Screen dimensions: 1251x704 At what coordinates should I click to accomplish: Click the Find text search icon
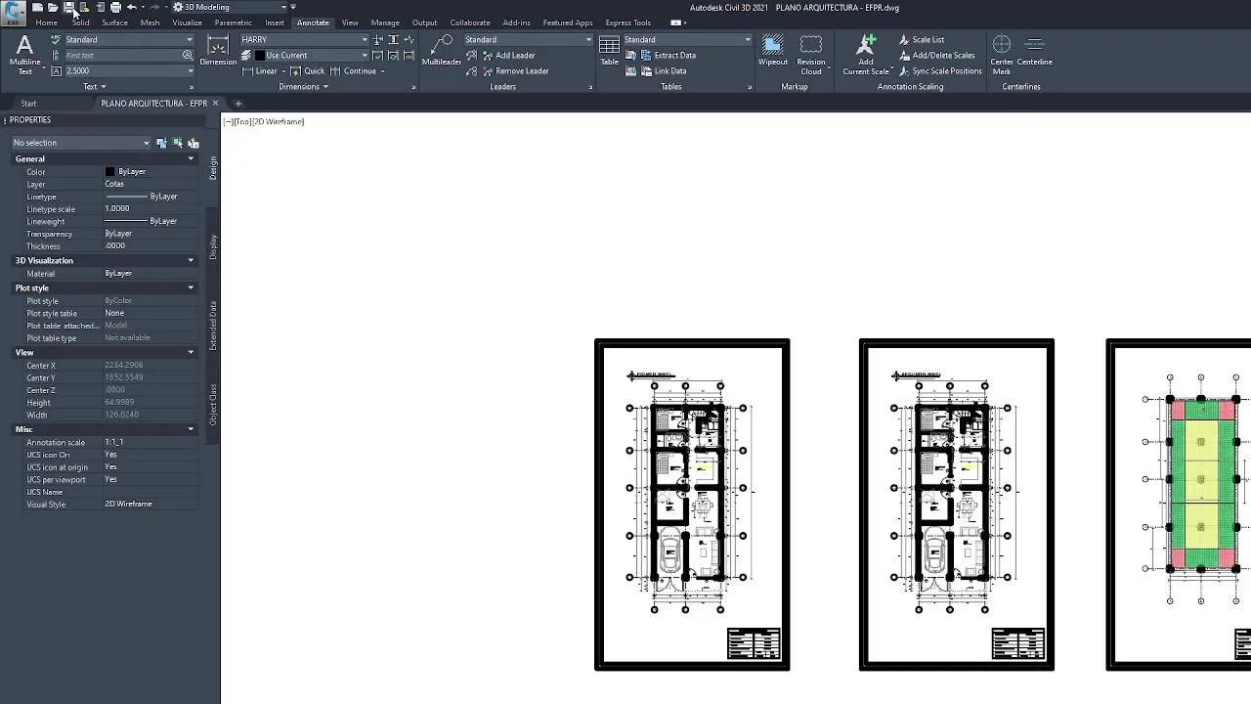[x=188, y=56]
